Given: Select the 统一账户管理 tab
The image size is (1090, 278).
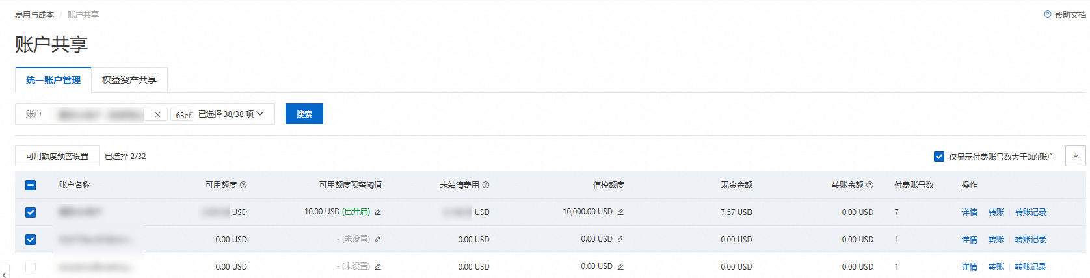Looking at the screenshot, I should [x=53, y=80].
